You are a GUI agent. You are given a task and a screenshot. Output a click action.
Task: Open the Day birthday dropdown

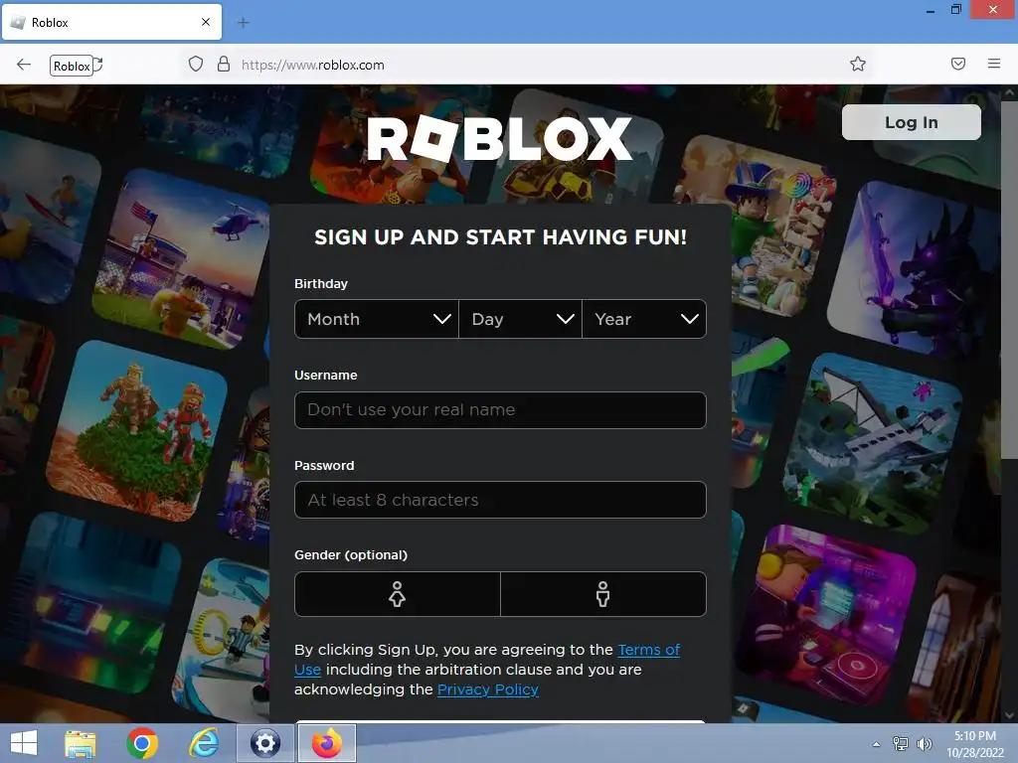click(520, 319)
